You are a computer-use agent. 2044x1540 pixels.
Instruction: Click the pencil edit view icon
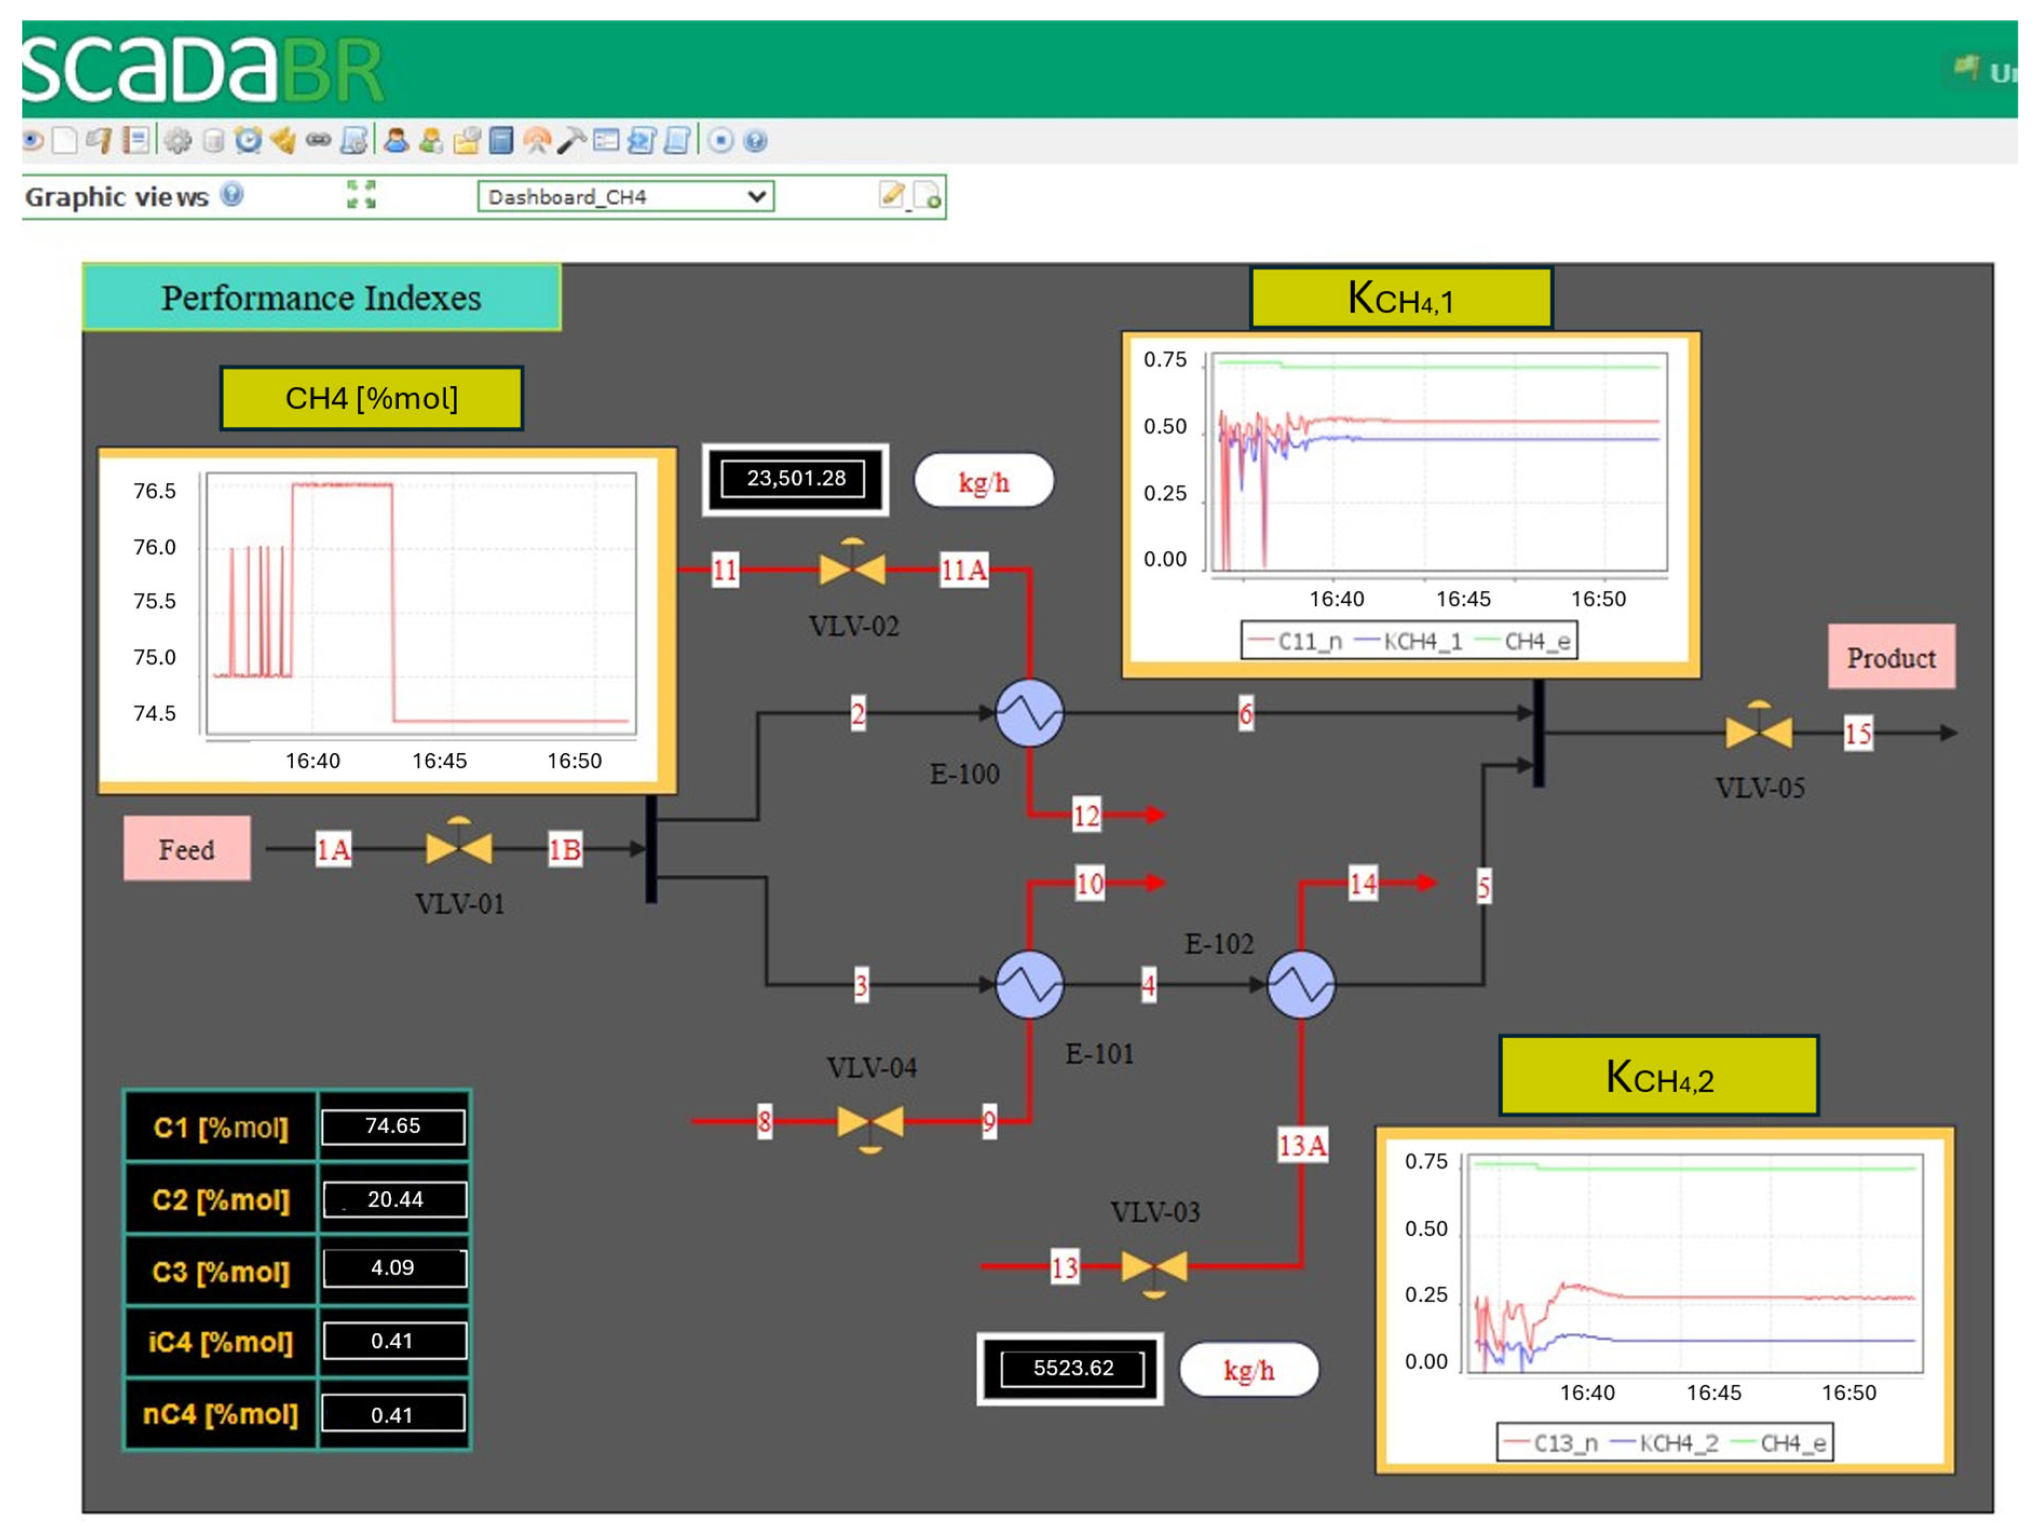click(x=892, y=195)
